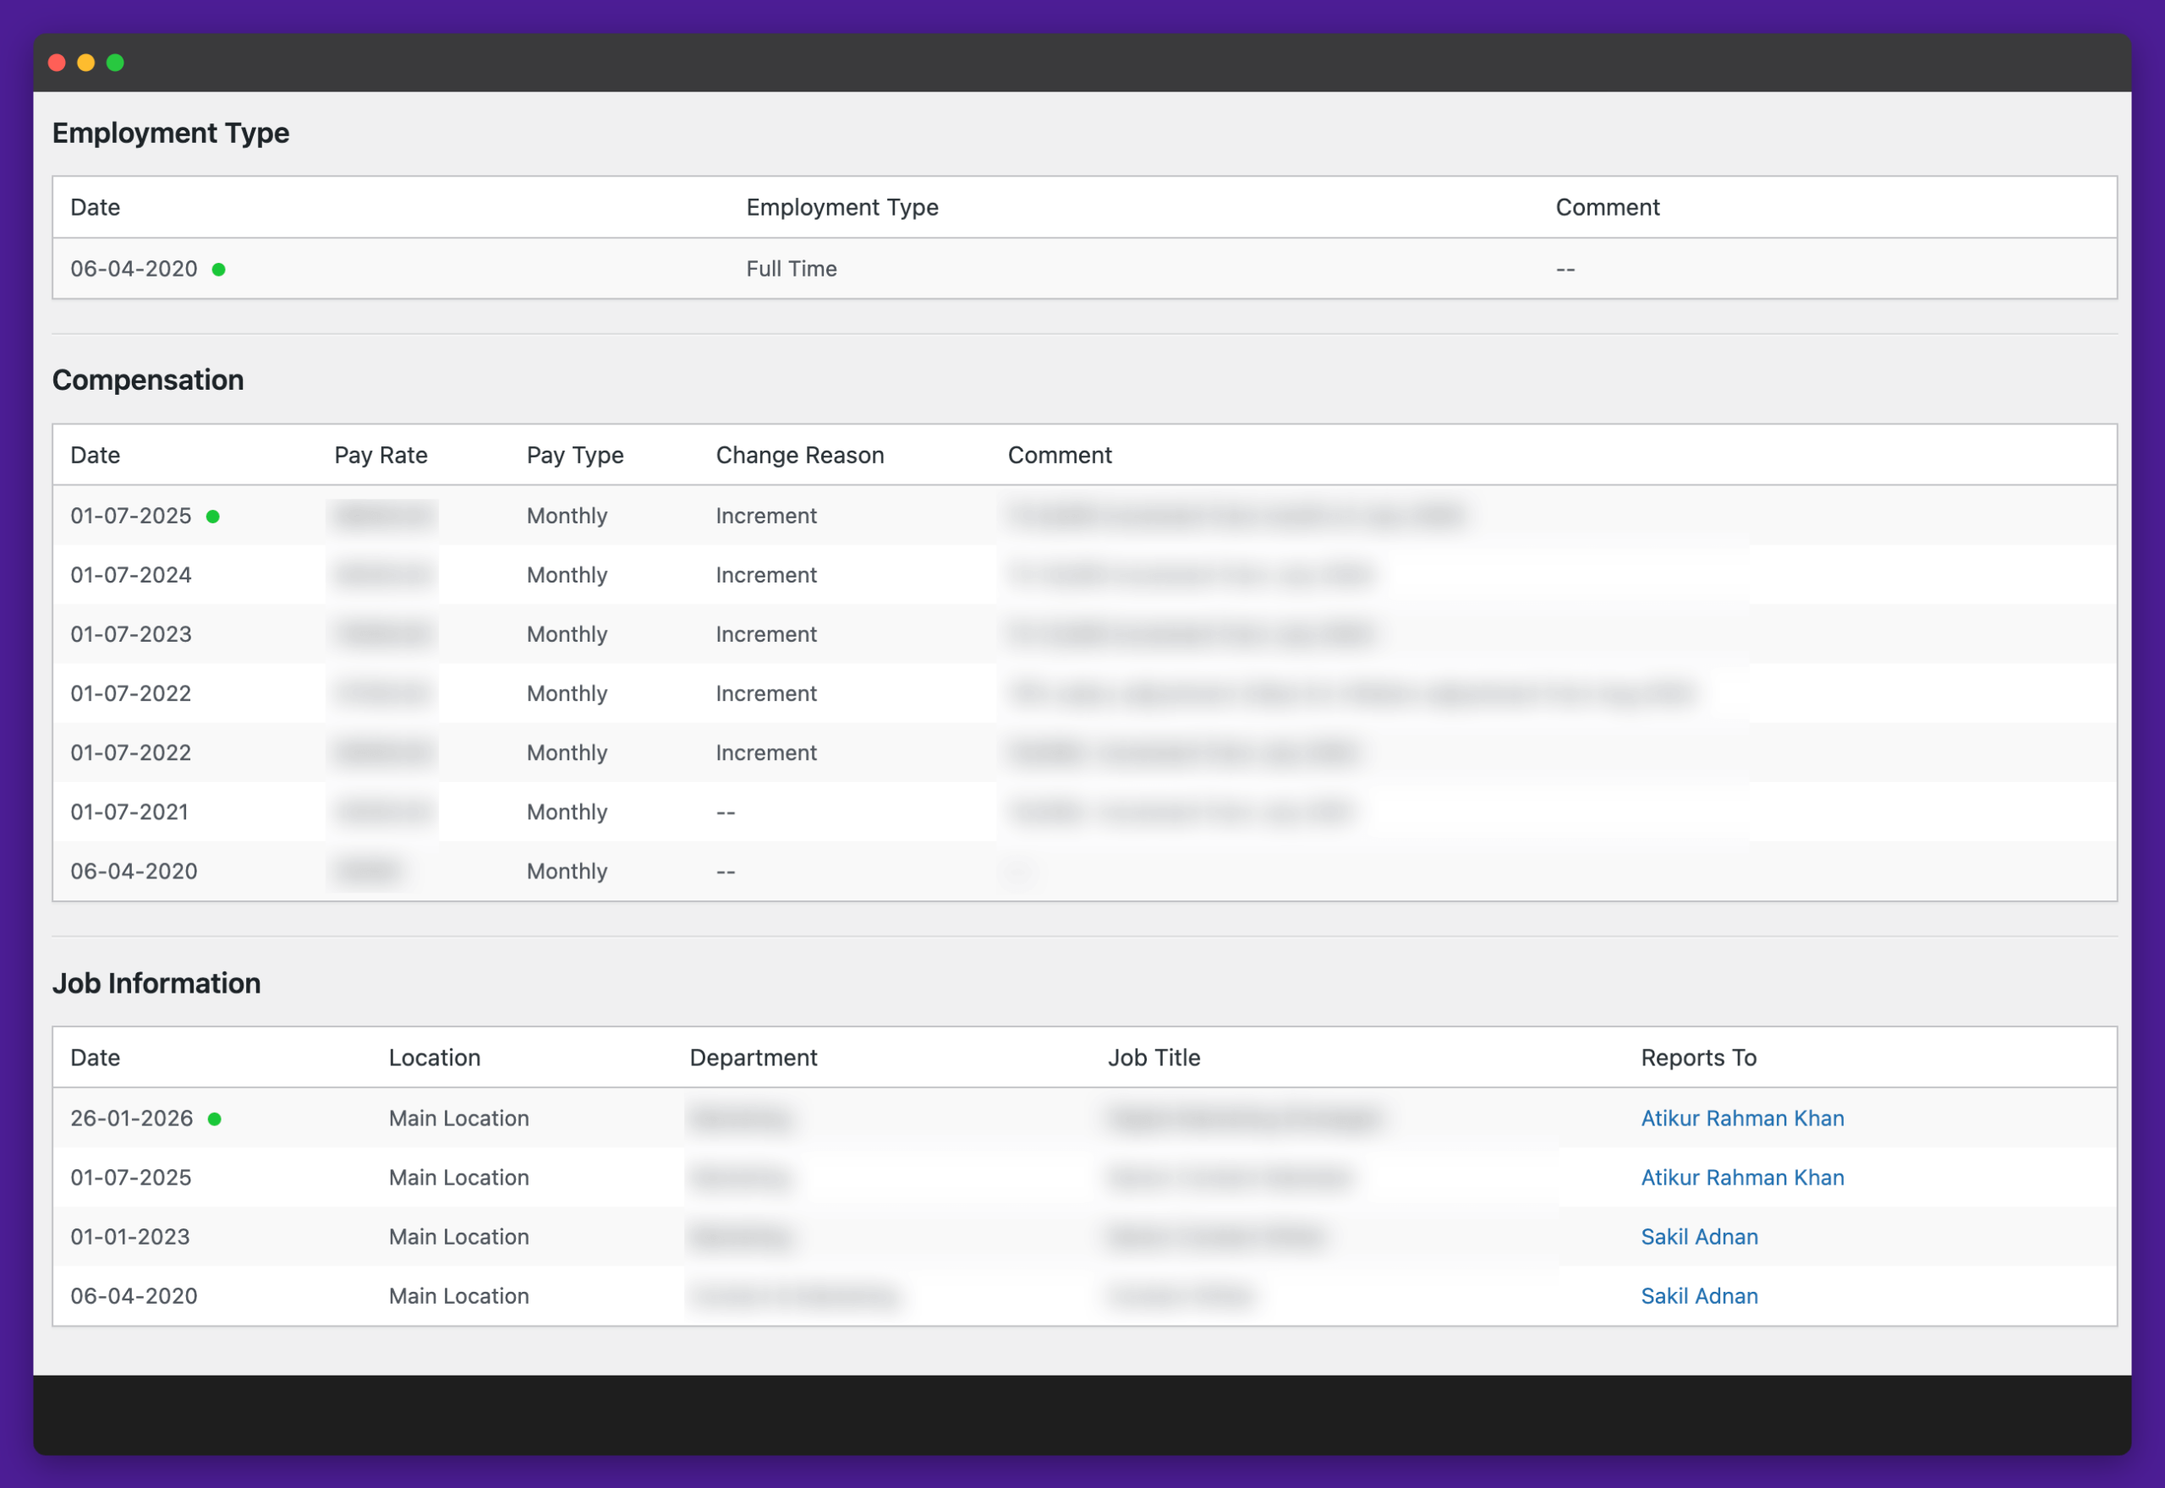Click green active dot beside 06-04-2020 employment date
This screenshot has width=2165, height=1488.
tap(218, 270)
